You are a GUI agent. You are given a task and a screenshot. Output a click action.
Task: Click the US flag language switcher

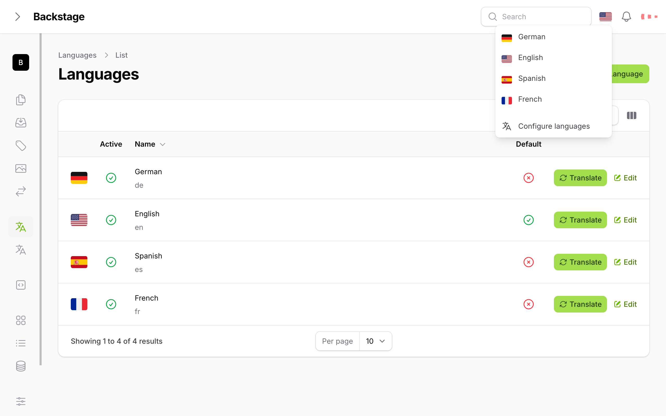pos(605,16)
